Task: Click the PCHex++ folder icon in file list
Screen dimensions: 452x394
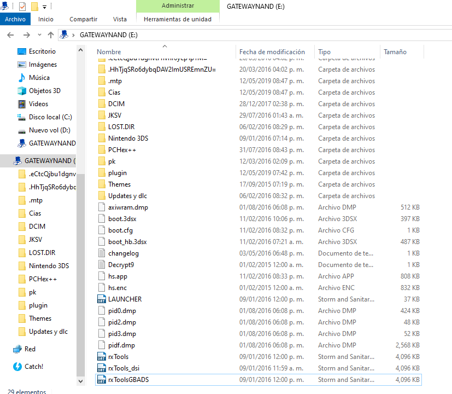Action: coord(102,150)
